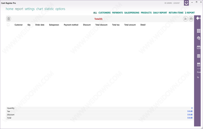
Task: Click the Order date column header
Action: click(40, 25)
